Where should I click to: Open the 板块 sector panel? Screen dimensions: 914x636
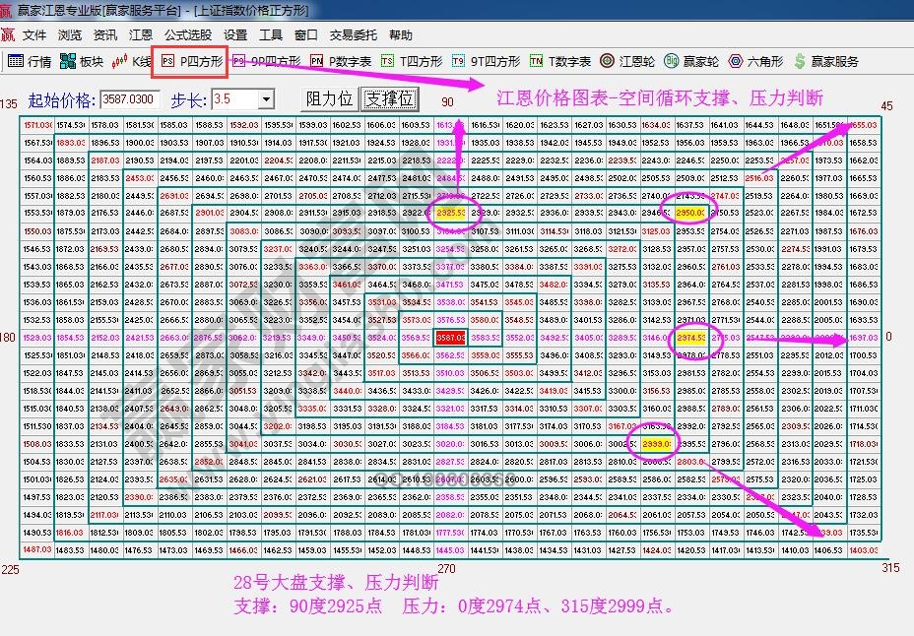click(77, 58)
